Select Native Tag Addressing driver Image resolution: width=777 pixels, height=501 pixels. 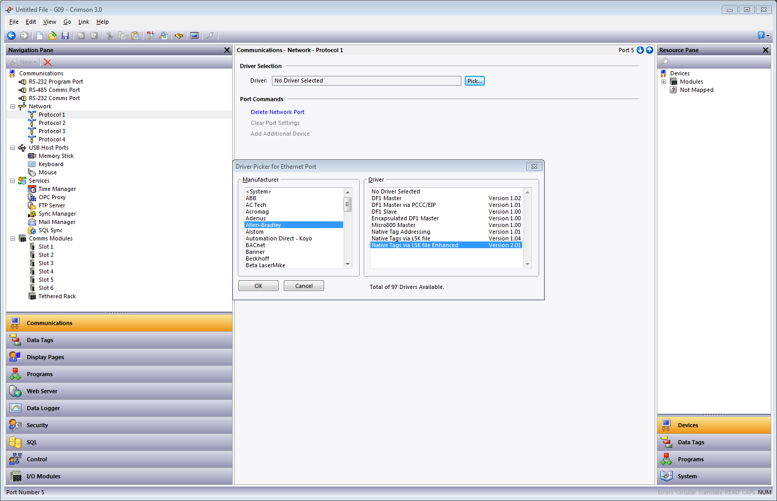(446, 232)
